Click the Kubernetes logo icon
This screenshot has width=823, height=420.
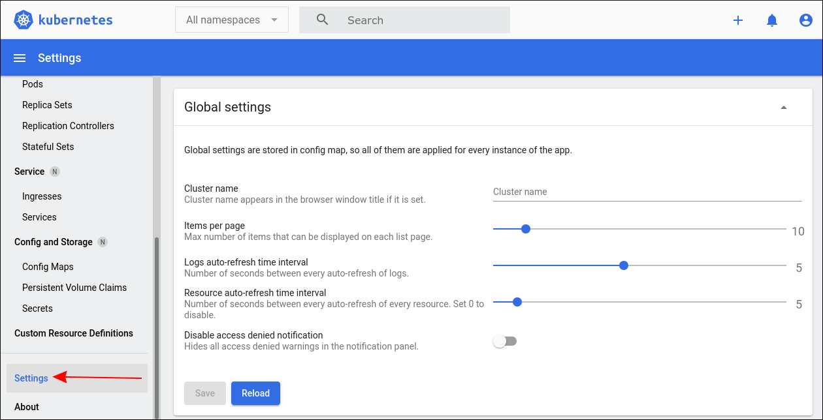coord(24,20)
